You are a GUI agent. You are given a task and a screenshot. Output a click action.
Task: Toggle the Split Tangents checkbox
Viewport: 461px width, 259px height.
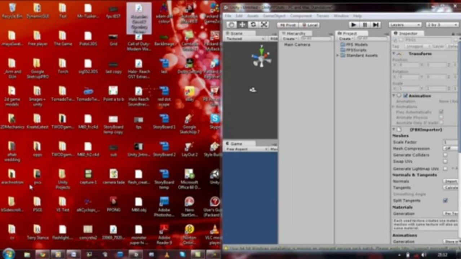[x=445, y=200]
